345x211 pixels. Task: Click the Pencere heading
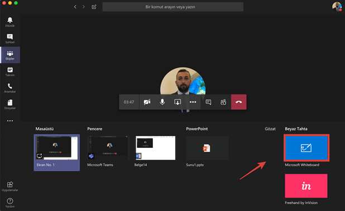[94, 129]
